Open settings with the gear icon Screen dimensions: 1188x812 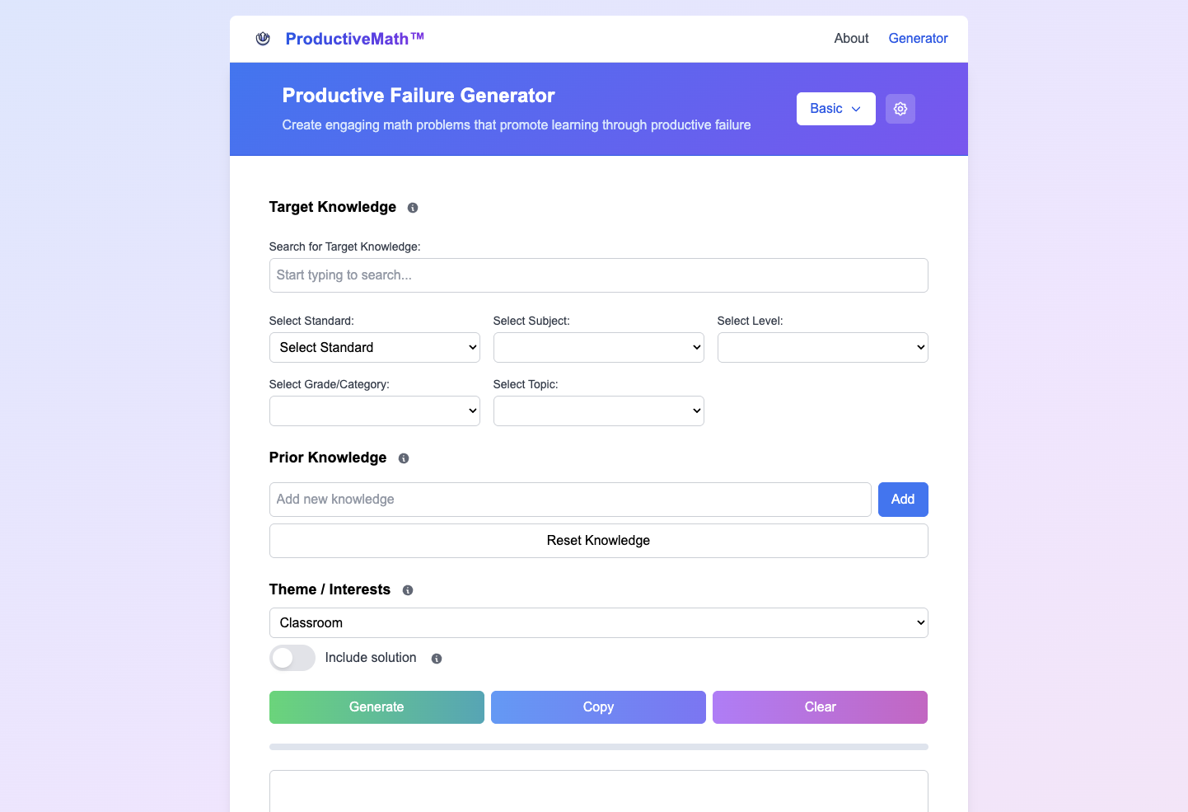(900, 109)
